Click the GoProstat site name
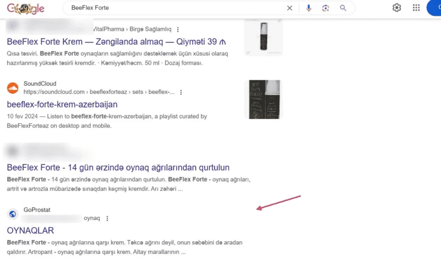Screen dimensions: 441x263 point(37,210)
